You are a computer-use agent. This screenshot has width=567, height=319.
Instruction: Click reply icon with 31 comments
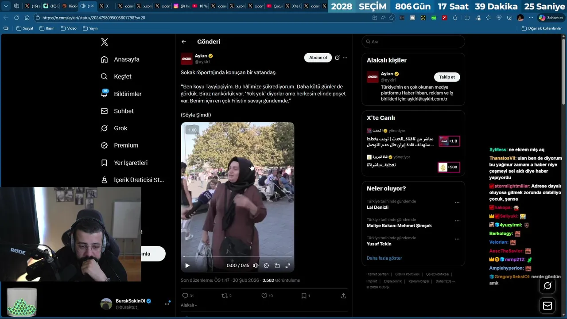click(188, 296)
